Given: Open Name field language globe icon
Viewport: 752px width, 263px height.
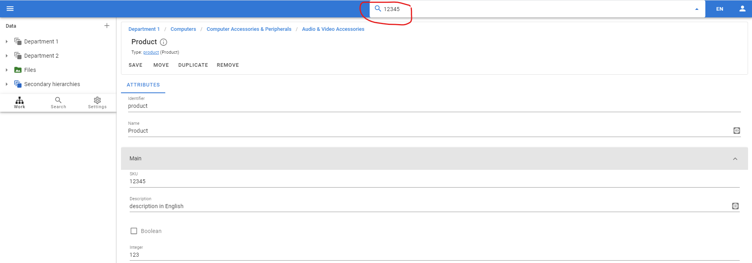Looking at the screenshot, I should tap(737, 131).
